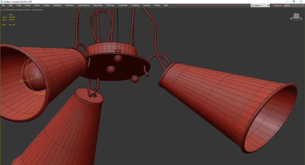Click the FPS value 461,340
Viewport: 305px width, 165px height.
click(12, 25)
